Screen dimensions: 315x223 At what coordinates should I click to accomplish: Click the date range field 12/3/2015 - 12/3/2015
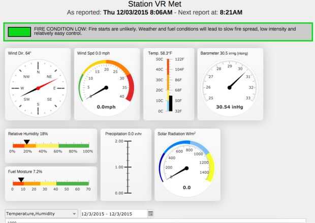pos(114,214)
